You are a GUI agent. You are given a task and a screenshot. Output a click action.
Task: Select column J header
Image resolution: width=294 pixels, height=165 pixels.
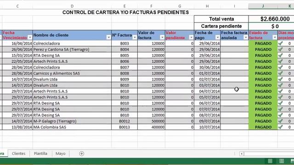pos(263,6)
